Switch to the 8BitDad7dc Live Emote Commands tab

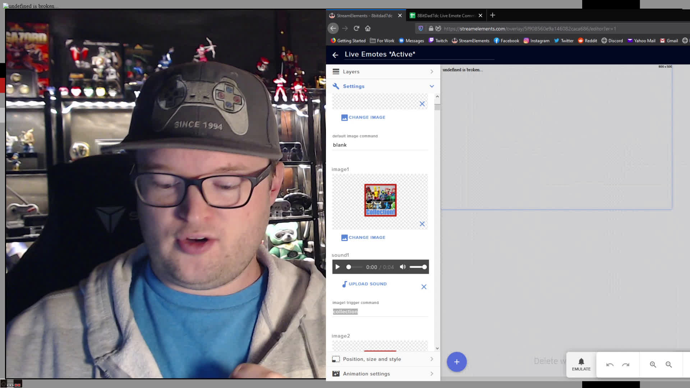pos(446,15)
